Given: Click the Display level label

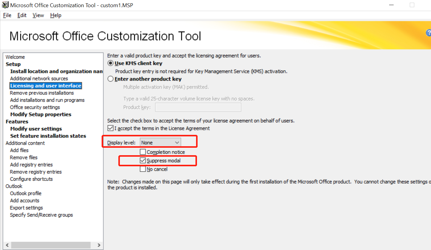Looking at the screenshot, I should click(x=121, y=143).
